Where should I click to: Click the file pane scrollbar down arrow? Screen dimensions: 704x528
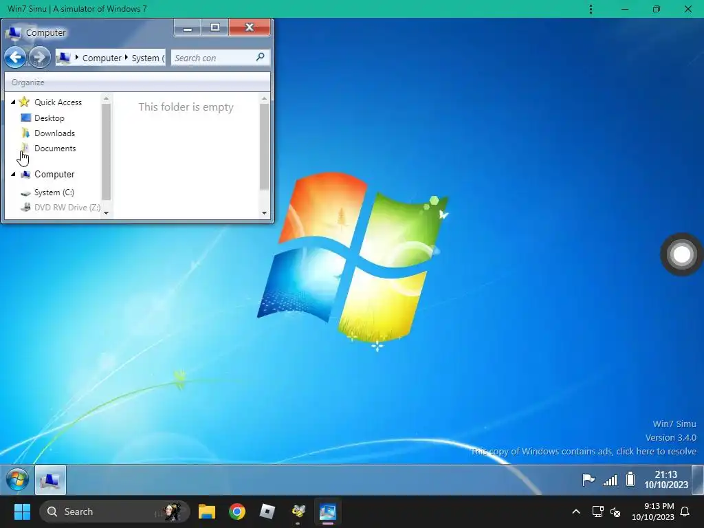[264, 213]
